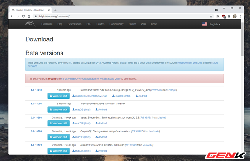This screenshot has height=161, width=250.
Task: Open the QR code extension icon
Action: click(x=218, y=16)
